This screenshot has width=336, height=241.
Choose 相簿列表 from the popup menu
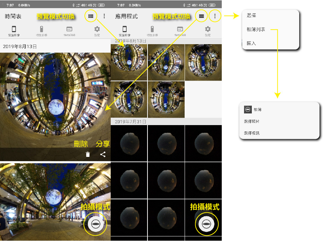click(256, 30)
